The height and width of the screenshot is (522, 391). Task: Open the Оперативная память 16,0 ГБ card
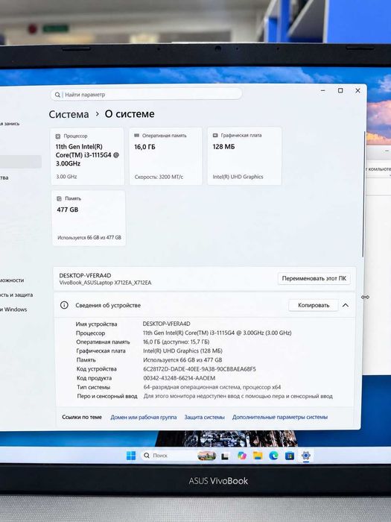coord(165,156)
